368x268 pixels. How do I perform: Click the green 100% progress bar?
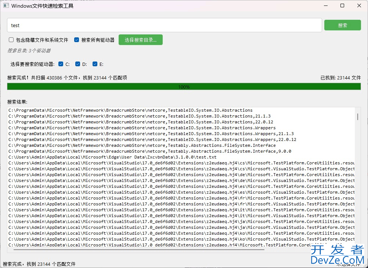[184, 87]
